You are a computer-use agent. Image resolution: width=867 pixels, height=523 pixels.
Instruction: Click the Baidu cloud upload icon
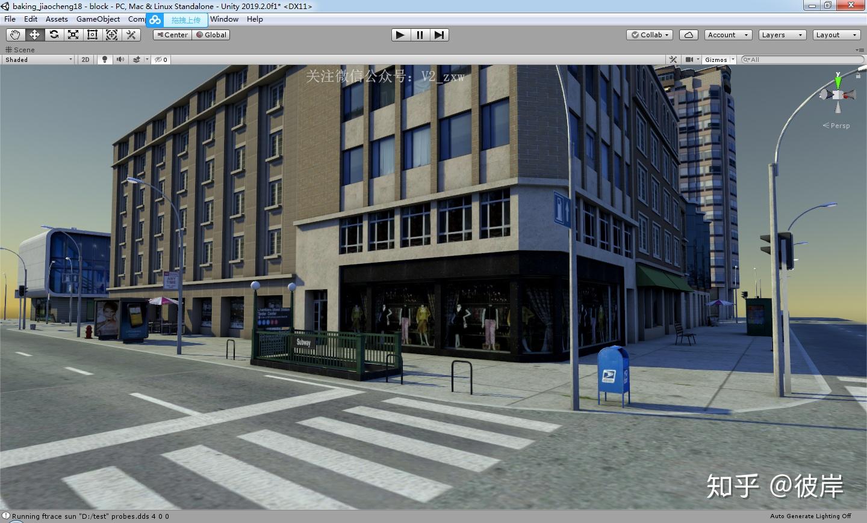click(155, 20)
